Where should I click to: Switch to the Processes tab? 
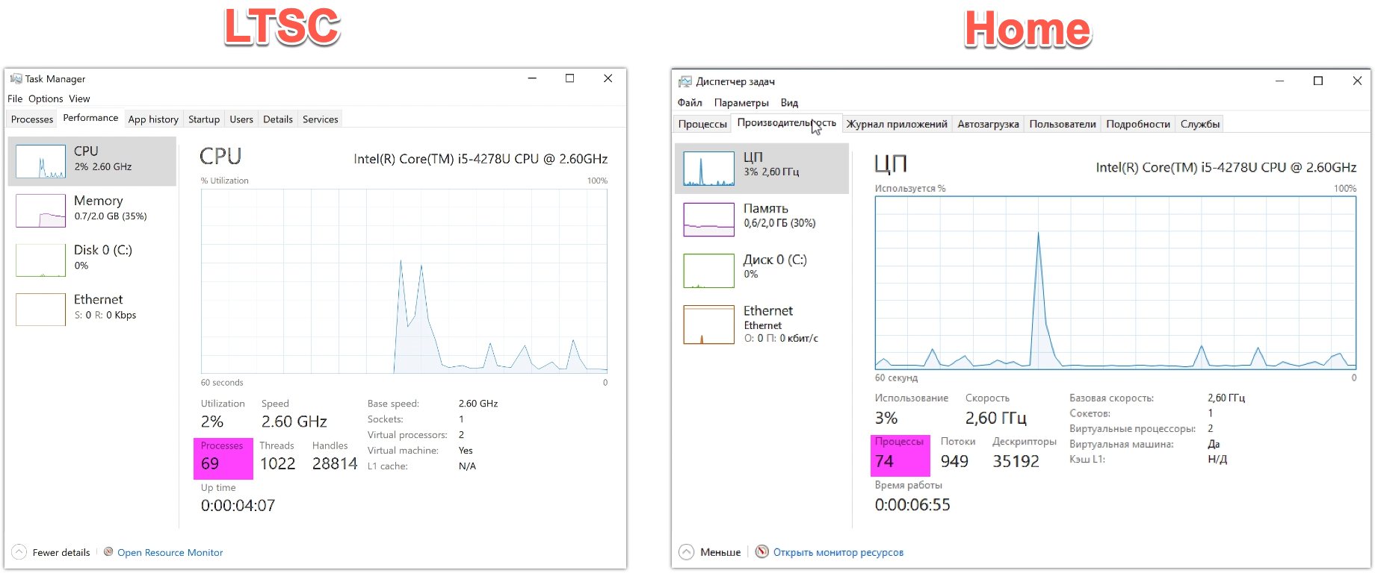[32, 119]
